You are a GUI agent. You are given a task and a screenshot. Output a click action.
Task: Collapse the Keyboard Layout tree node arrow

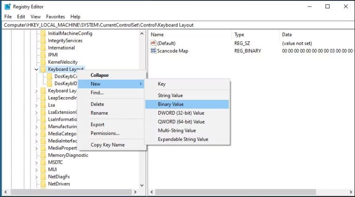click(37, 69)
